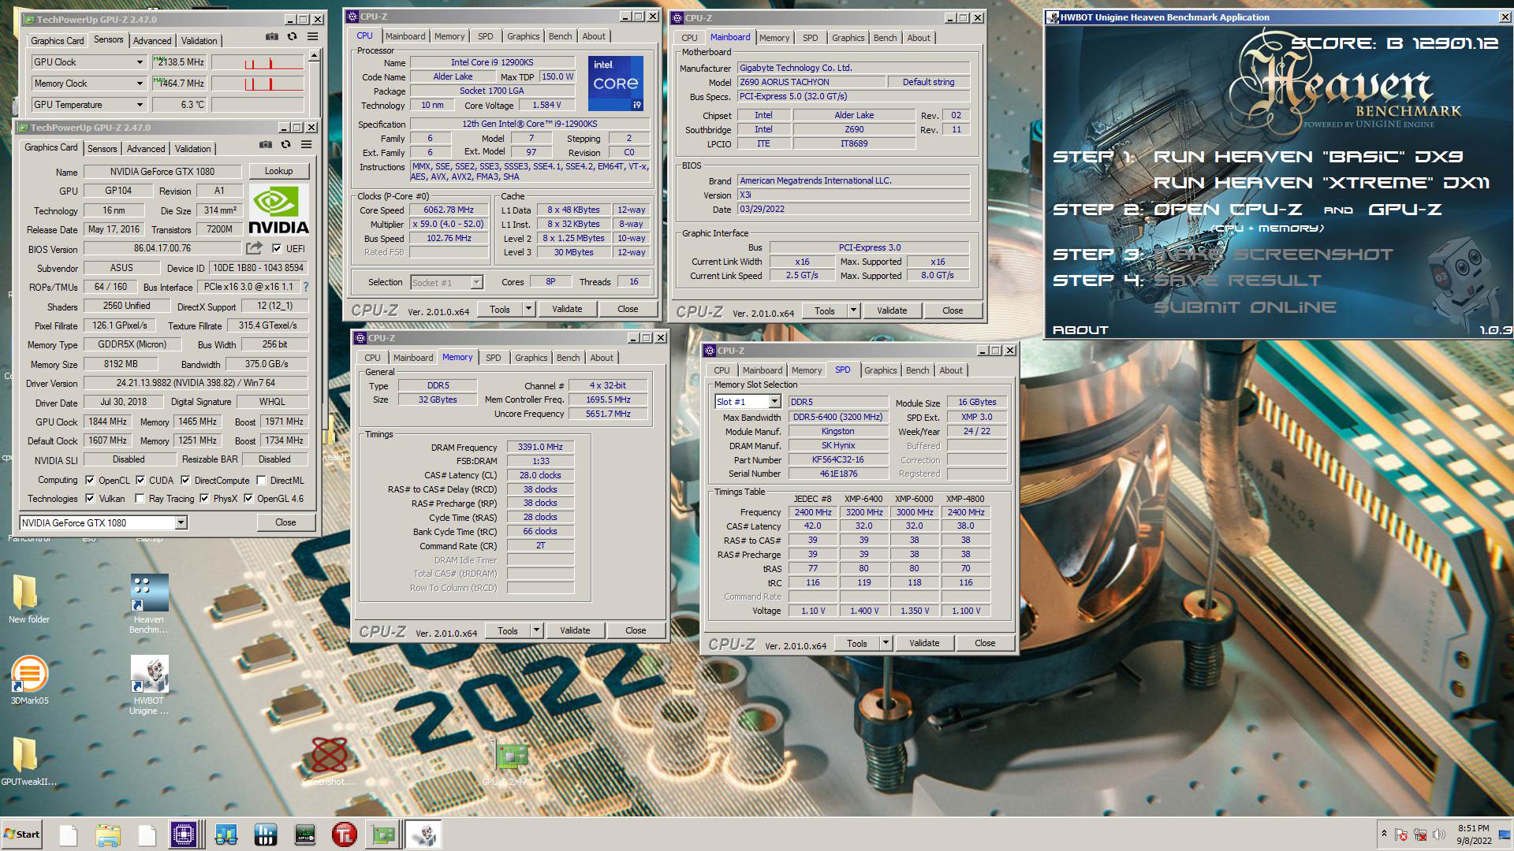Open the hamburger menu in GPU-Z Sensors window
Viewport: 1514px width, 851px height.
tap(312, 37)
